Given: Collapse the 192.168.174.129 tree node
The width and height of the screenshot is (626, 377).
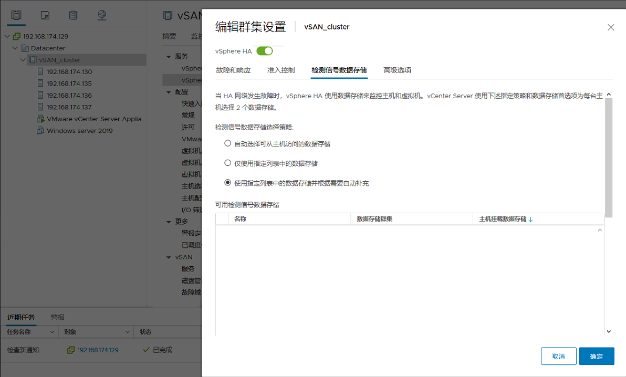Looking at the screenshot, I should click(x=7, y=36).
